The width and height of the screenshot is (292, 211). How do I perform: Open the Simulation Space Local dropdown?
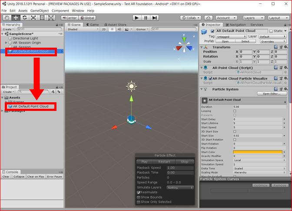point(259,160)
